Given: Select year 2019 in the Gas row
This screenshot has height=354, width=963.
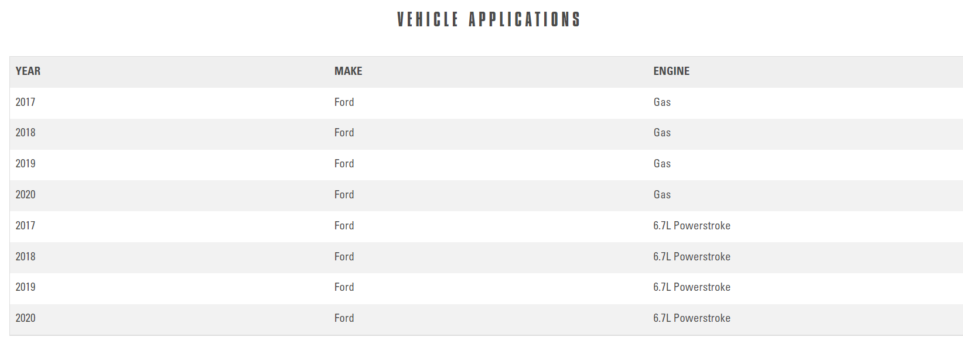Looking at the screenshot, I should pos(25,164).
